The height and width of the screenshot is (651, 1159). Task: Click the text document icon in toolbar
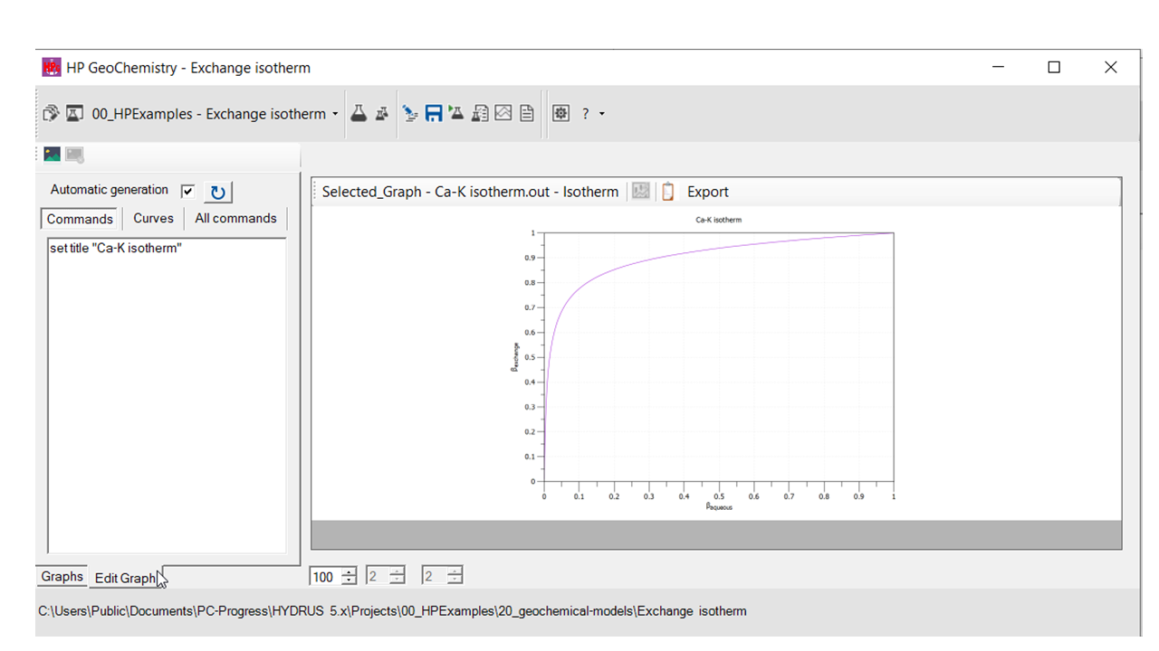(526, 113)
